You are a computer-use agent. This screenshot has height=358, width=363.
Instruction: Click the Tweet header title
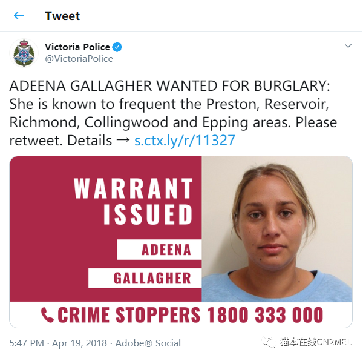tap(62, 16)
